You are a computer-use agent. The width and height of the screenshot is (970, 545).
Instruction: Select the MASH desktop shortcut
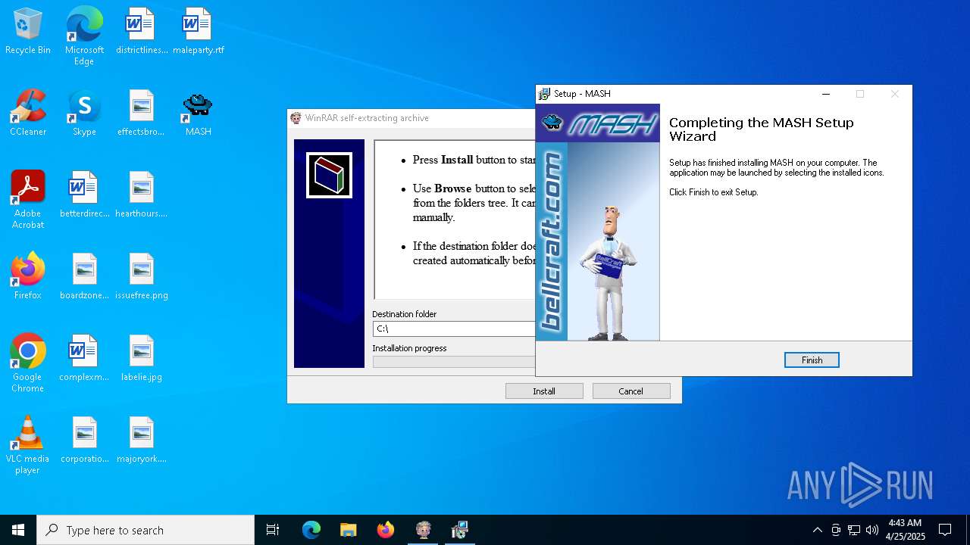[x=199, y=113]
